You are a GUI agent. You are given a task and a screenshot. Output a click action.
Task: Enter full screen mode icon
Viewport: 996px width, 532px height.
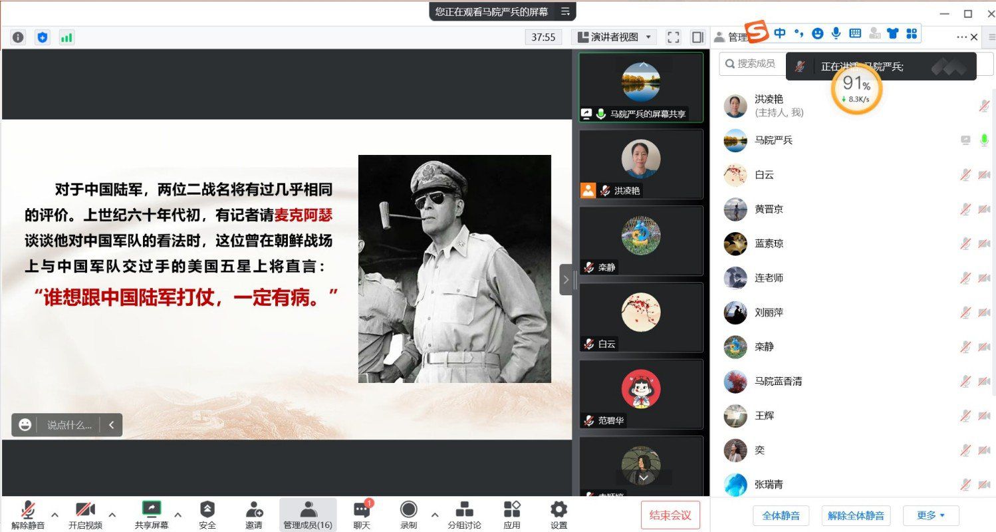pyautogui.click(x=673, y=37)
